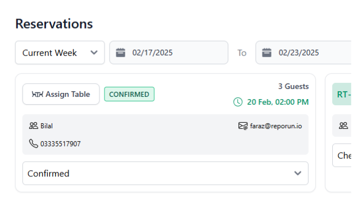Click the end date field 02/23/2025
This screenshot has width=362, height=224.
point(304,53)
